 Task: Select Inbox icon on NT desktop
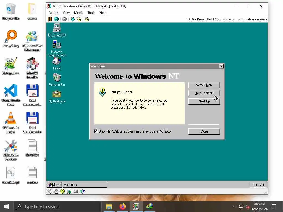(57, 63)
